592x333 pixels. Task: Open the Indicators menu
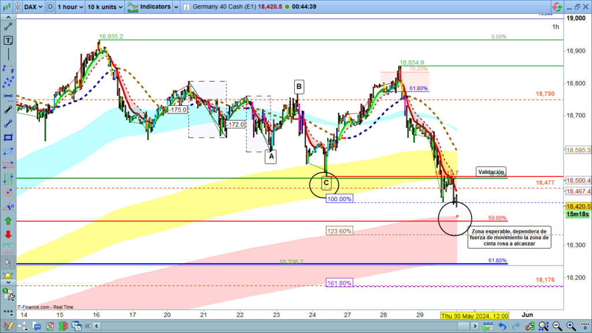point(150,7)
